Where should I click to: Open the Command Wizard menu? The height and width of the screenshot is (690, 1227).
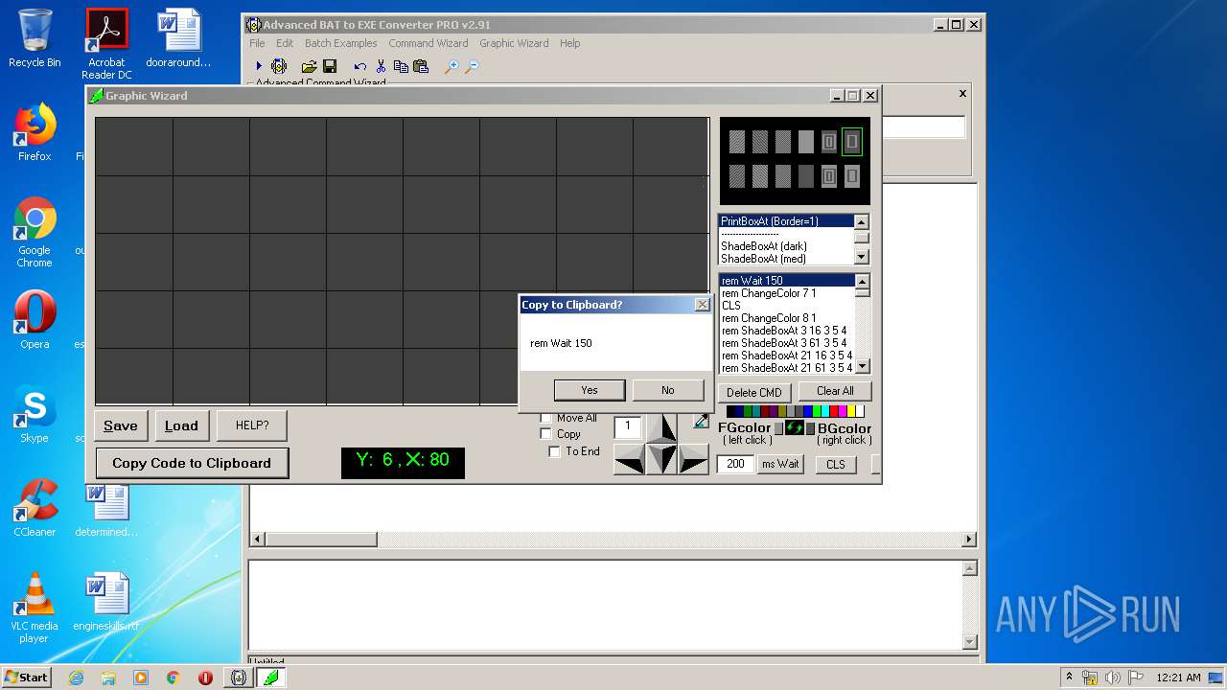(428, 43)
